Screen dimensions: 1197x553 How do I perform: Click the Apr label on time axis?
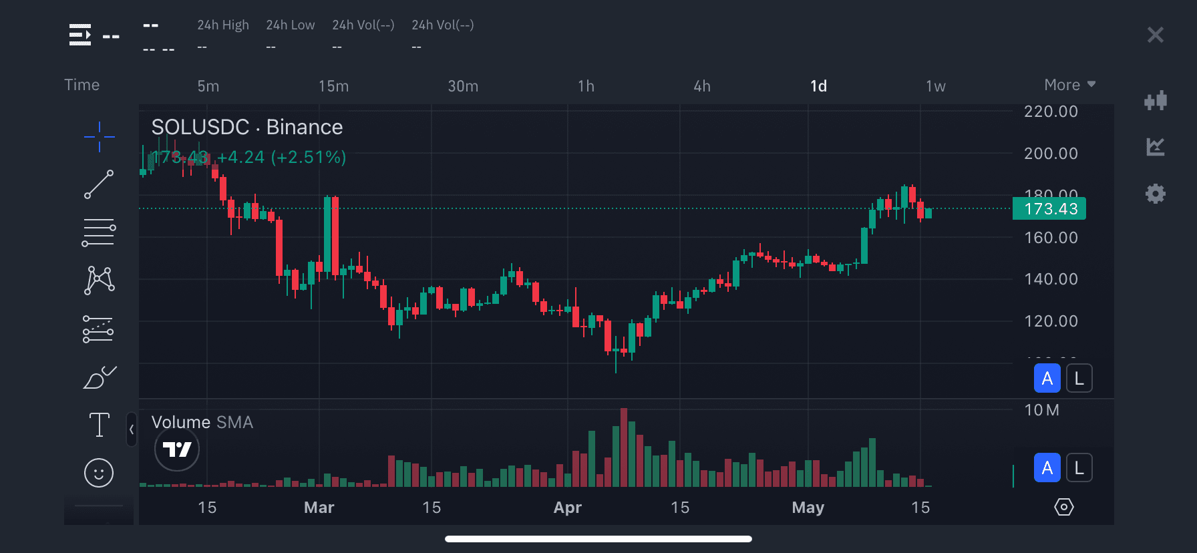point(568,508)
